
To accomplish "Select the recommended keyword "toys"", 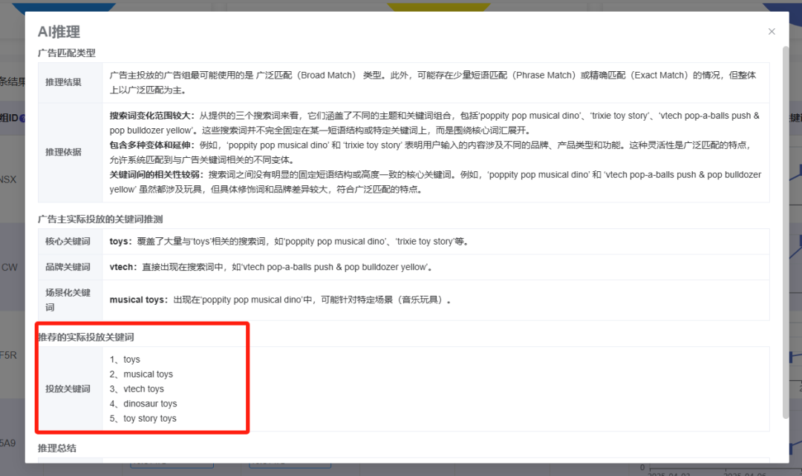I will tap(132, 359).
